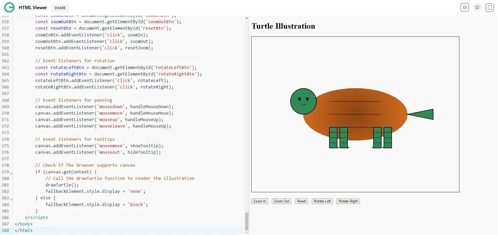498x235 pixels.
Task: Click the turtle's green head on canvas
Action: click(303, 101)
